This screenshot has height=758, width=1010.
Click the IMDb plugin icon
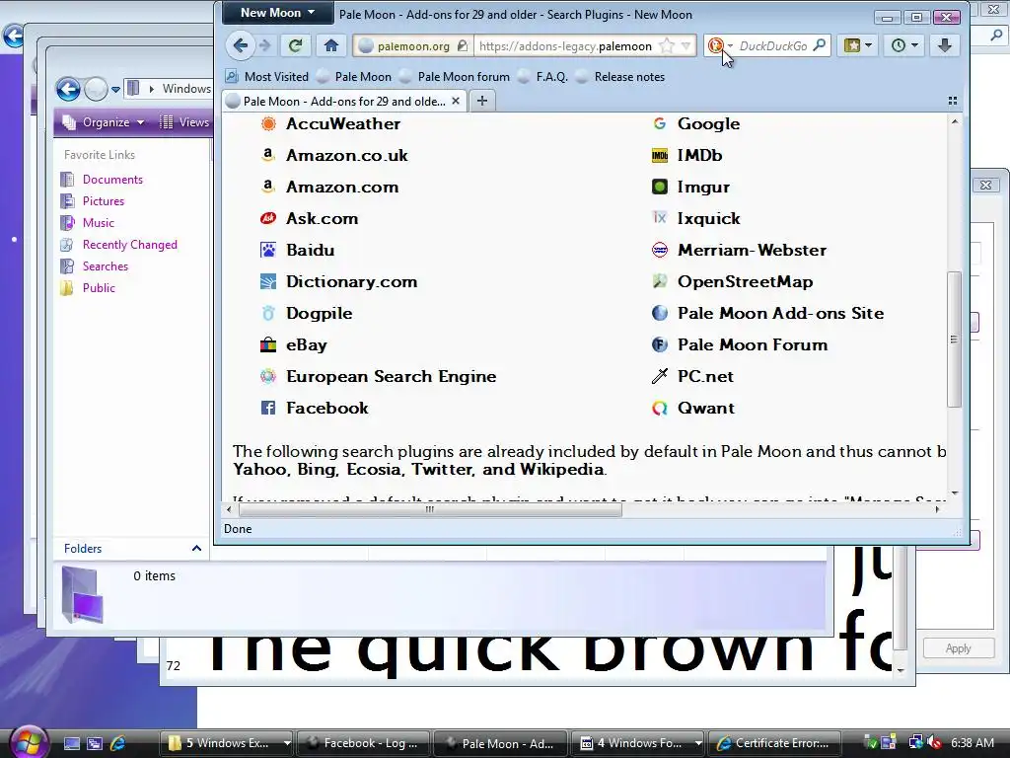[660, 155]
